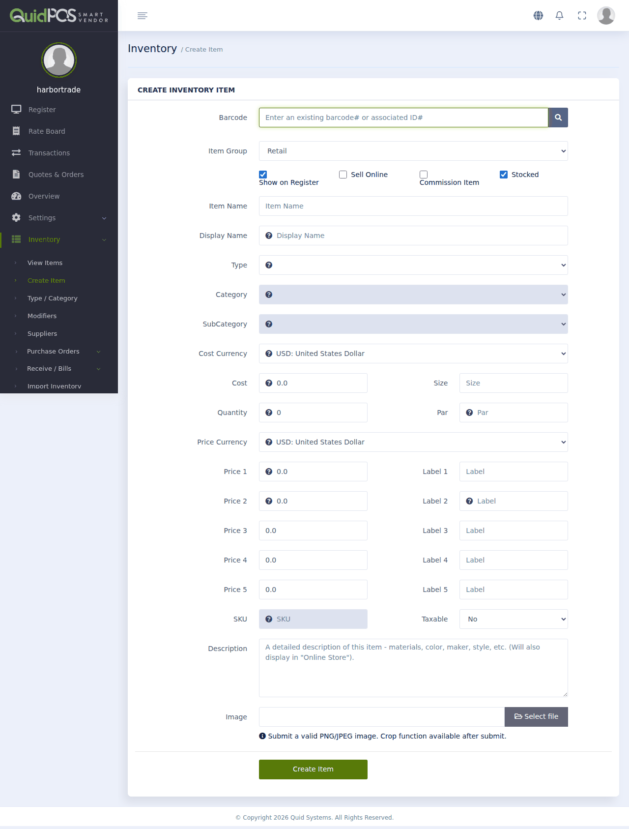Open the notifications bell icon
The height and width of the screenshot is (829, 629).
(559, 16)
